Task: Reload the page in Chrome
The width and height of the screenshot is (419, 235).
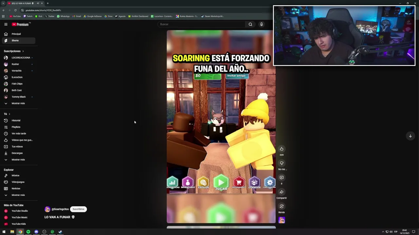Action: click(15, 10)
